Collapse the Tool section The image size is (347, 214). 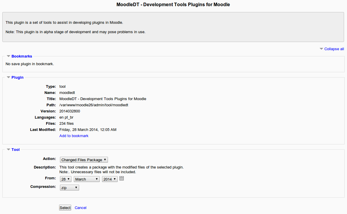(x=8, y=149)
